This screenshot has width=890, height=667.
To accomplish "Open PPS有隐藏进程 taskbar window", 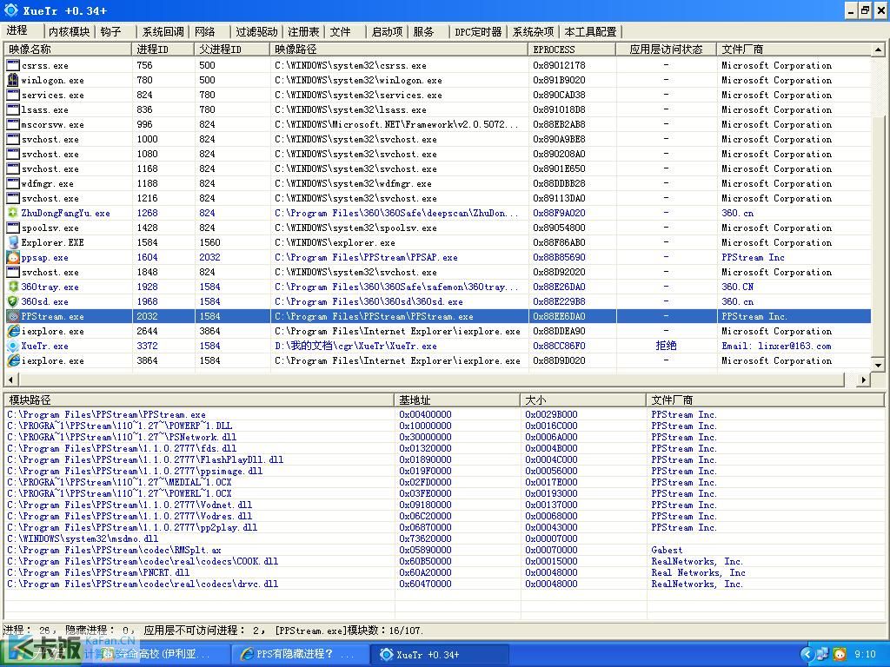I will click(300, 654).
